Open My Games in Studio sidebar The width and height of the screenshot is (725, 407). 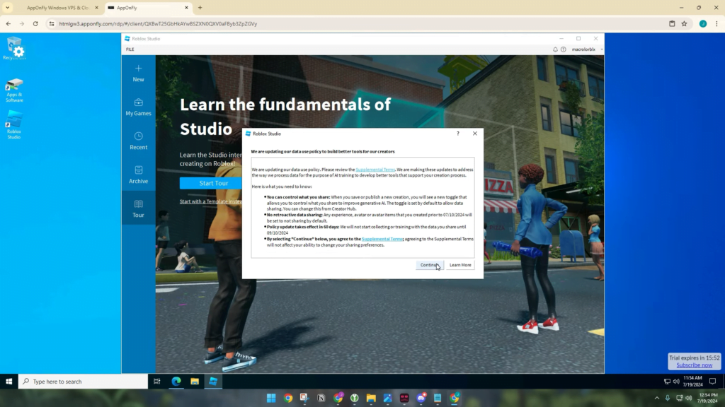coord(138,107)
